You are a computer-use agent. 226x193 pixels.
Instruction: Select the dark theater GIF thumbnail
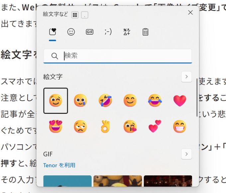(168, 181)
